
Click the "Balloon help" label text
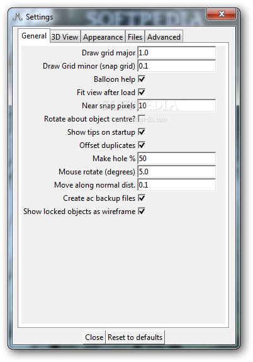click(115, 79)
